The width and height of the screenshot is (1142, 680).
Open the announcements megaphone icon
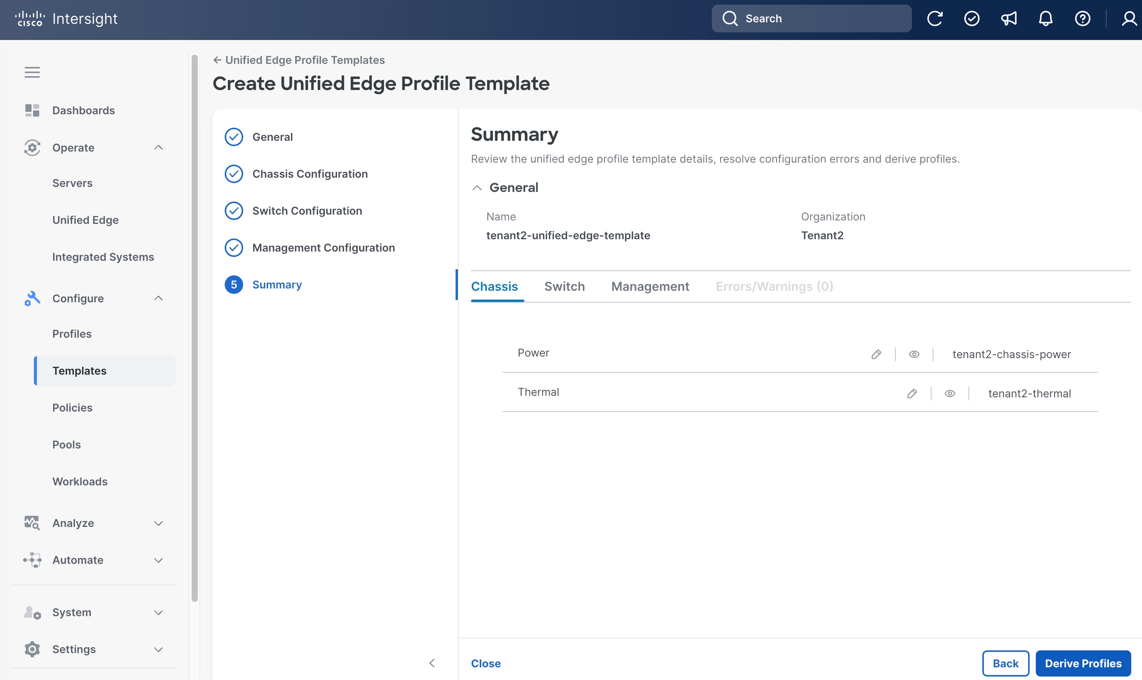1008,19
